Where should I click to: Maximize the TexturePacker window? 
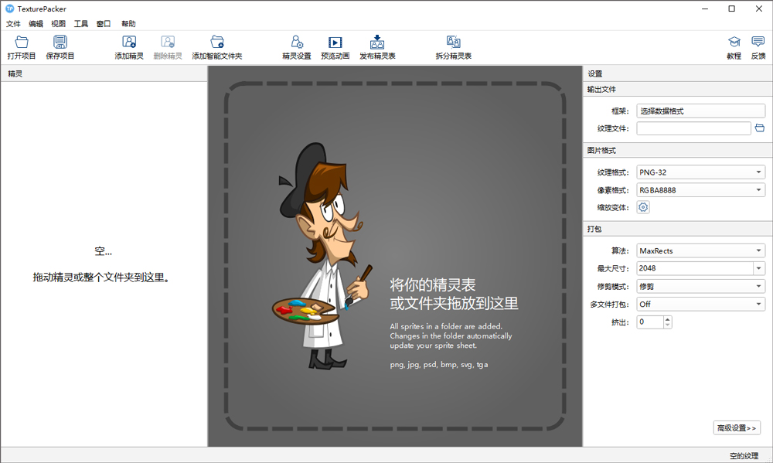pos(731,9)
